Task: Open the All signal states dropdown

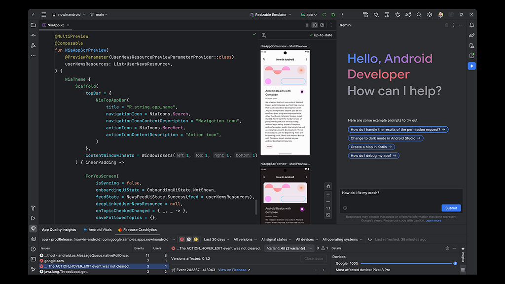Action: 276,239
